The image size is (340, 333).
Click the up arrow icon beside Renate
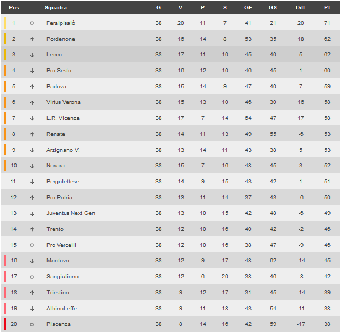(x=32, y=134)
